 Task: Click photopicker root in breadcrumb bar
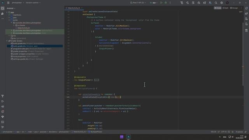[8, 132]
